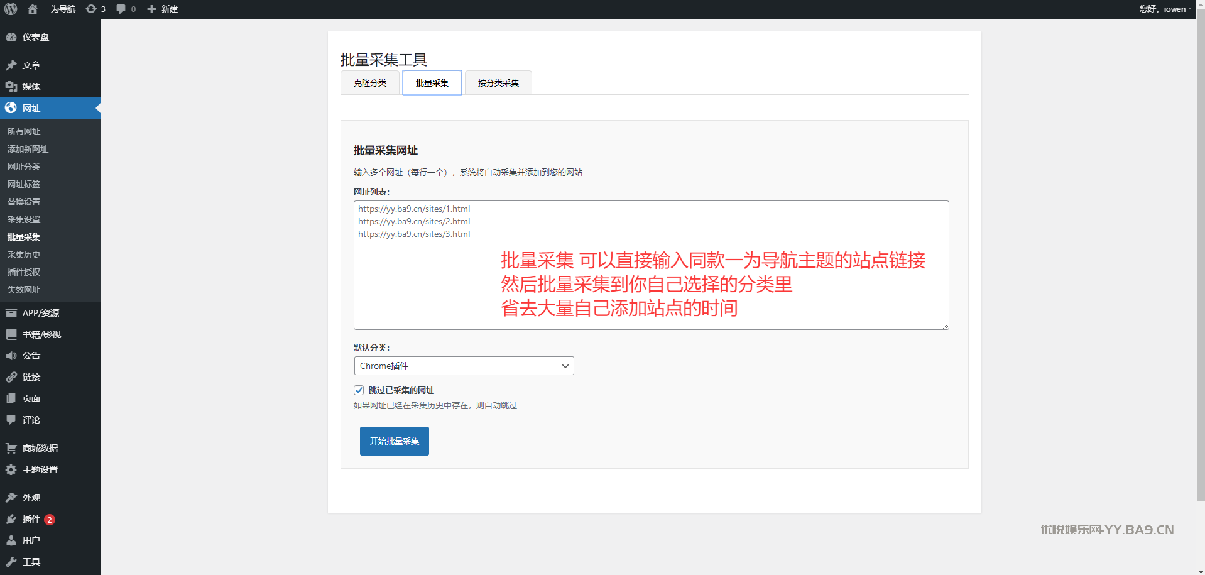1205x575 pixels.
Task: Switch to the 克隆分类 tab
Action: pyautogui.click(x=370, y=83)
